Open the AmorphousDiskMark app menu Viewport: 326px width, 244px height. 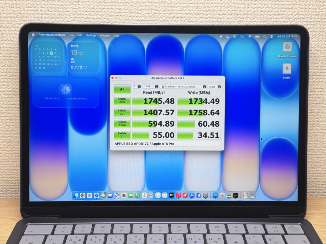(52, 35)
